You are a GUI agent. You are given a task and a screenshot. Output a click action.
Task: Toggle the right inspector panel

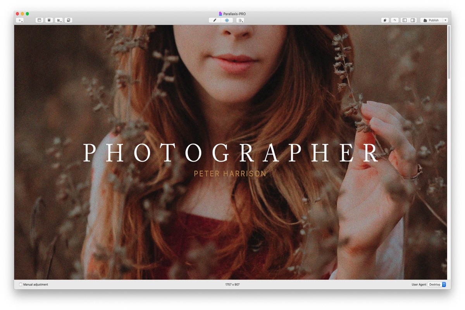[413, 20]
